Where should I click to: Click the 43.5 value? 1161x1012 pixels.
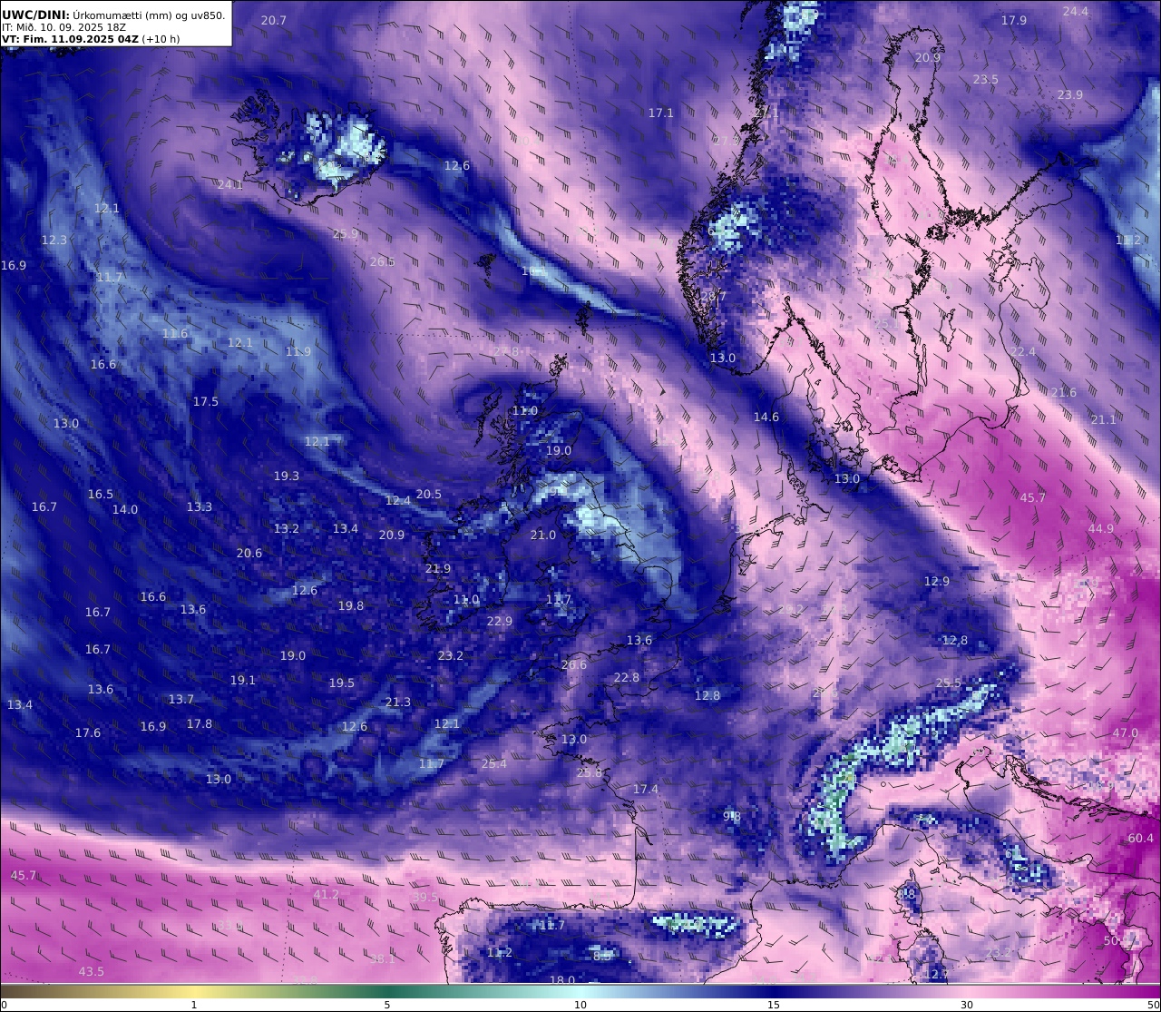[91, 972]
